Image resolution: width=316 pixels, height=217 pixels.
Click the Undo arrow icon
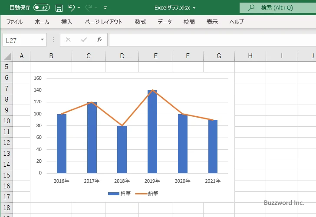coord(71,8)
